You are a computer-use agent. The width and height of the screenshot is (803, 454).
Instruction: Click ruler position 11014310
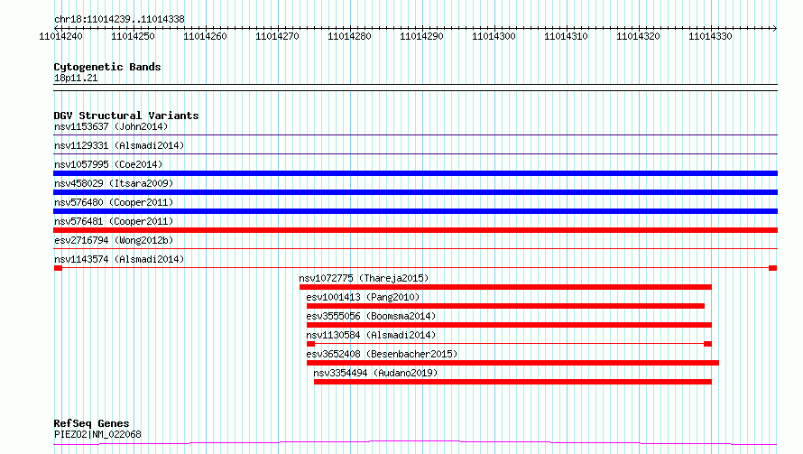click(567, 36)
